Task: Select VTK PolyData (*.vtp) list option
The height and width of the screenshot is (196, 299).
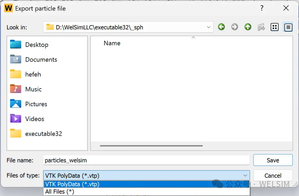Action: coord(146,184)
